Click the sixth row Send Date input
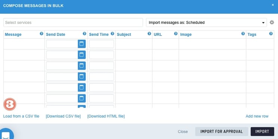The height and width of the screenshot is (139, 278). (x=62, y=98)
